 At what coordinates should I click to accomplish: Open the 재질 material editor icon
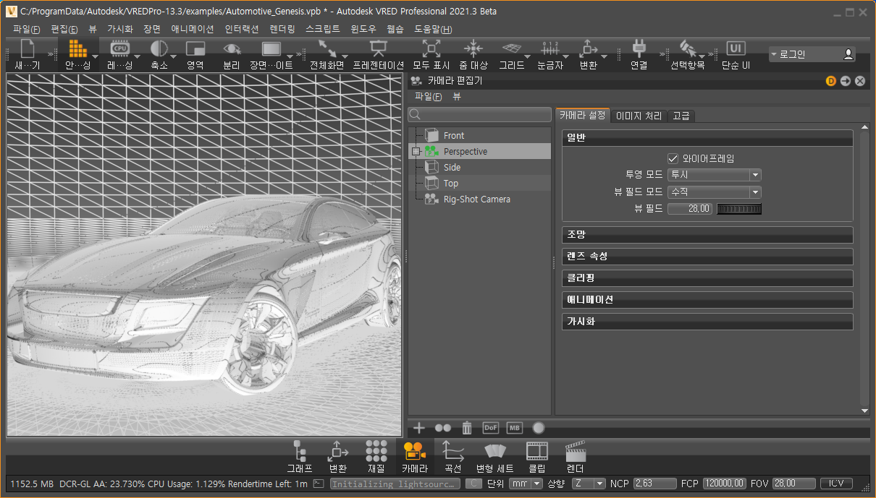point(376,451)
